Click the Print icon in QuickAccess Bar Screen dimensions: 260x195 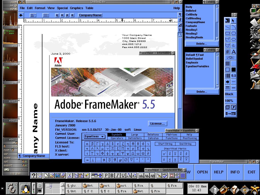(x=63, y=175)
